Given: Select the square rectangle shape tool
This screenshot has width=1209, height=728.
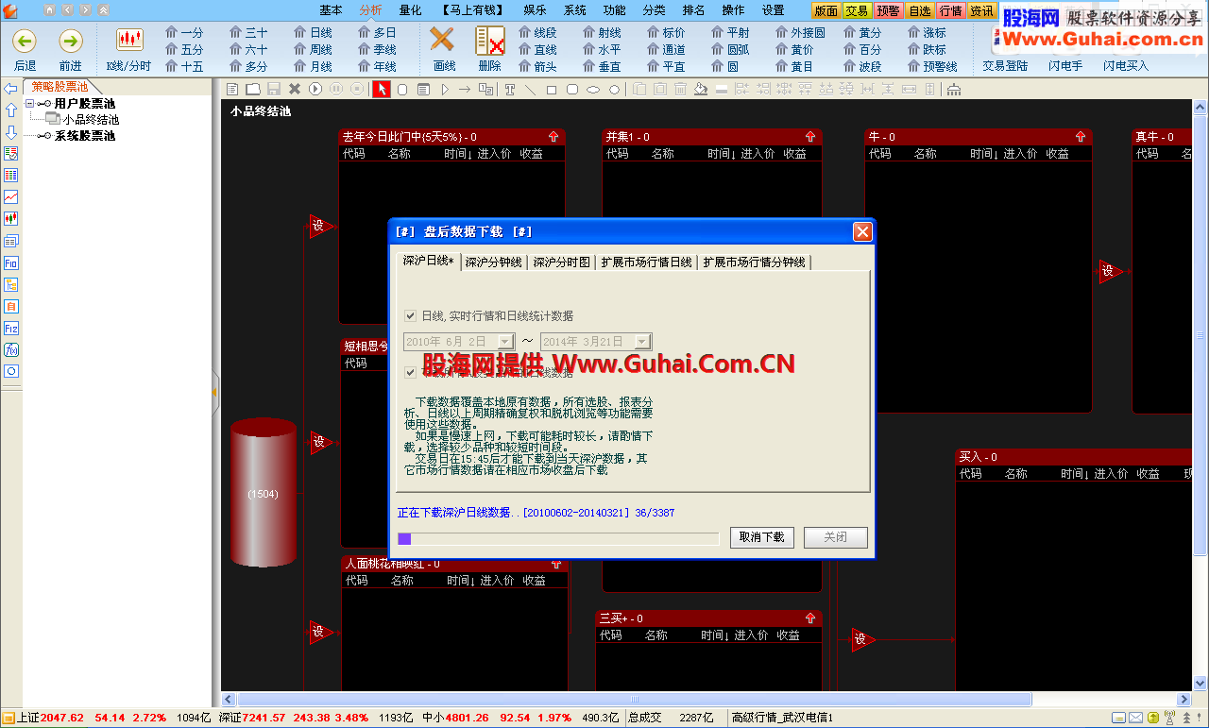Looking at the screenshot, I should pos(552,89).
